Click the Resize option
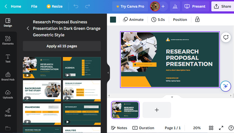 (x=54, y=6)
